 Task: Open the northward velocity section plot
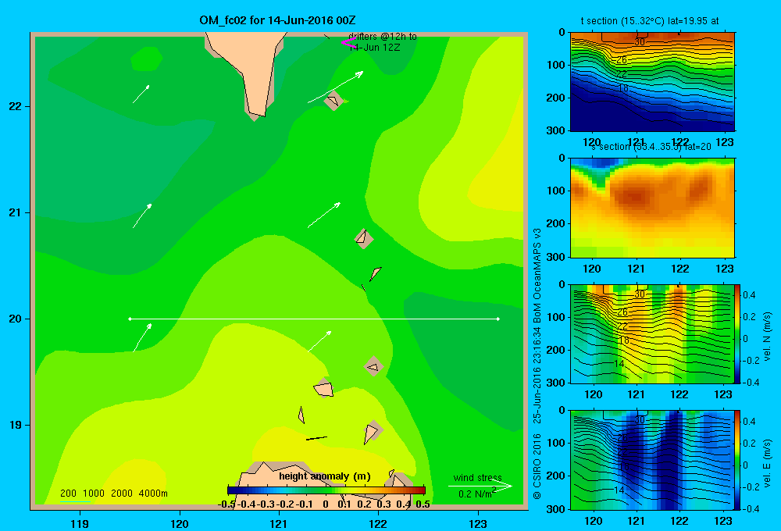tap(652, 333)
